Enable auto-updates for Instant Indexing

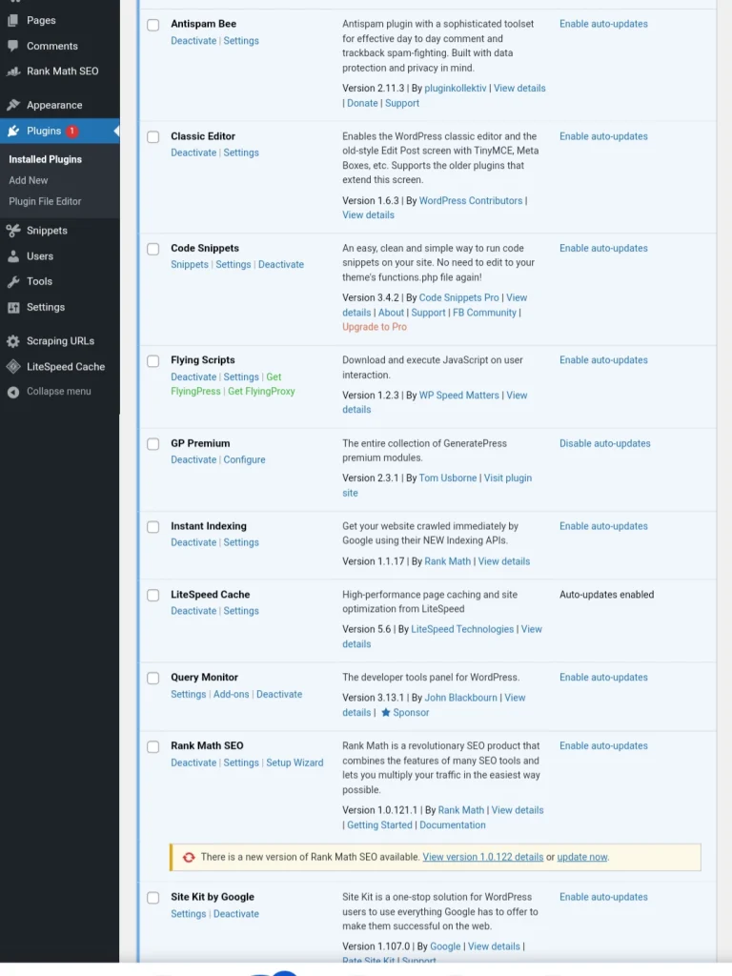tap(603, 526)
